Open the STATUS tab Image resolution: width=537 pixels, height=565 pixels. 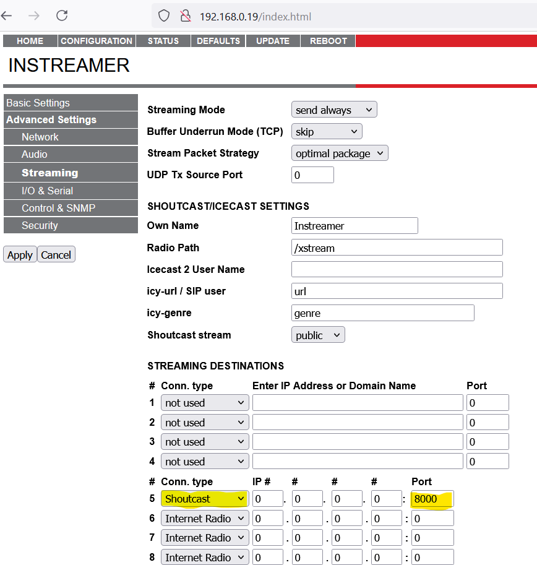coord(163,41)
